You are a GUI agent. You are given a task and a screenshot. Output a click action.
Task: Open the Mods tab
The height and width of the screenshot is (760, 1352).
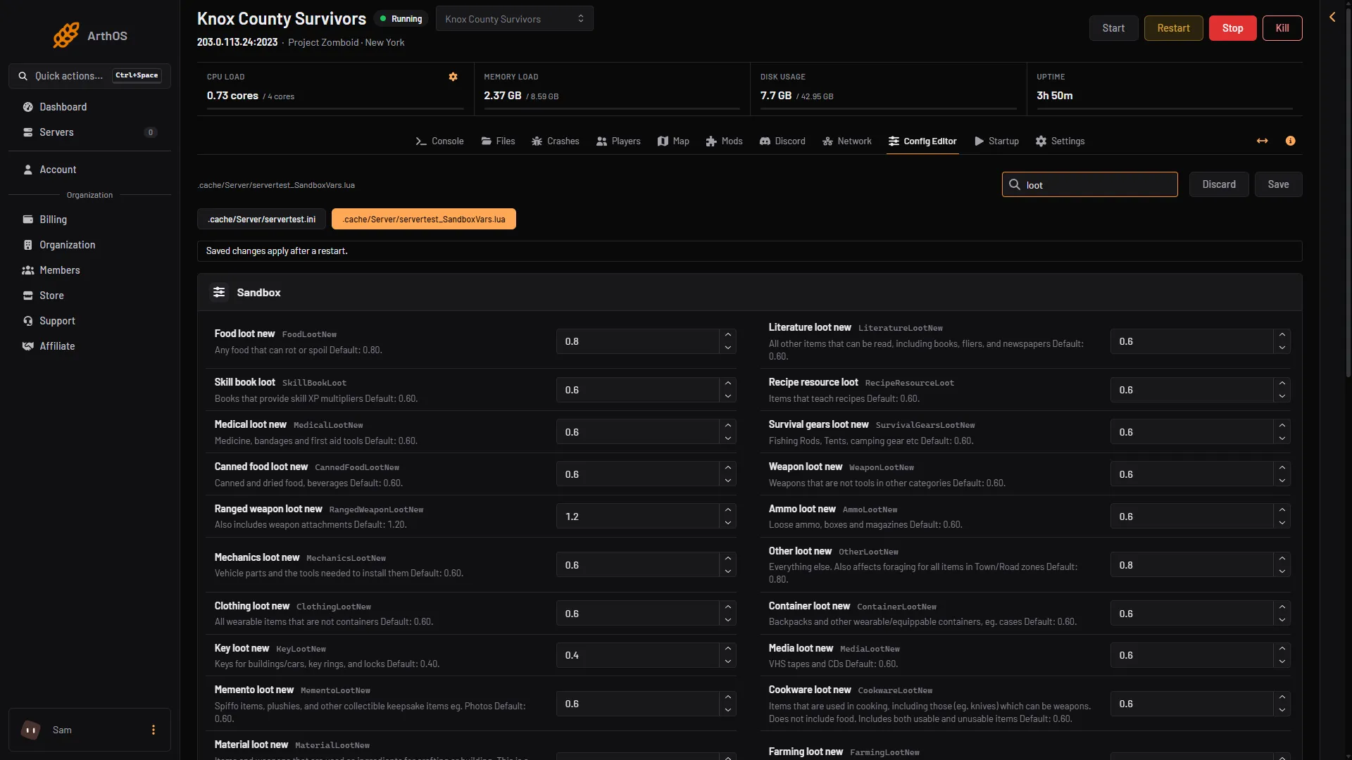(724, 141)
